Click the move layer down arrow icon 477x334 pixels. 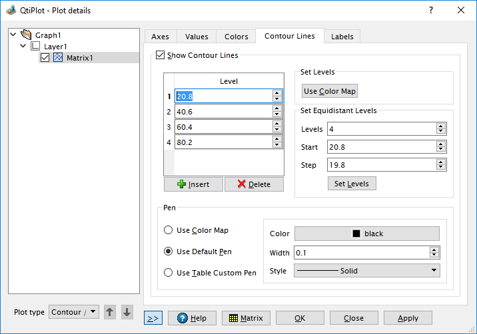point(127,312)
